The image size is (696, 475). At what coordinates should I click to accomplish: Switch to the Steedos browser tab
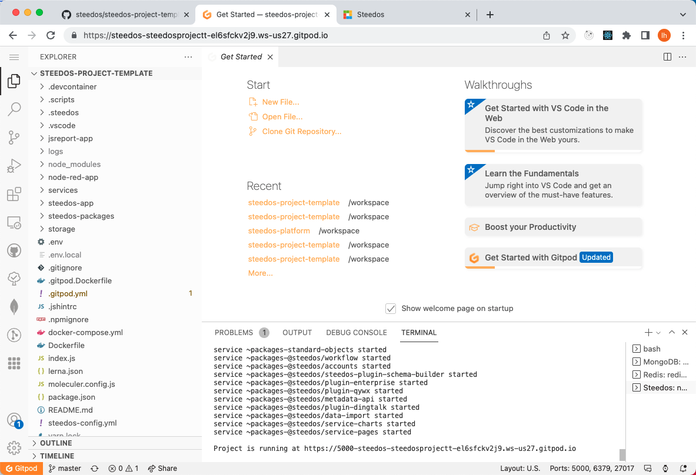406,15
